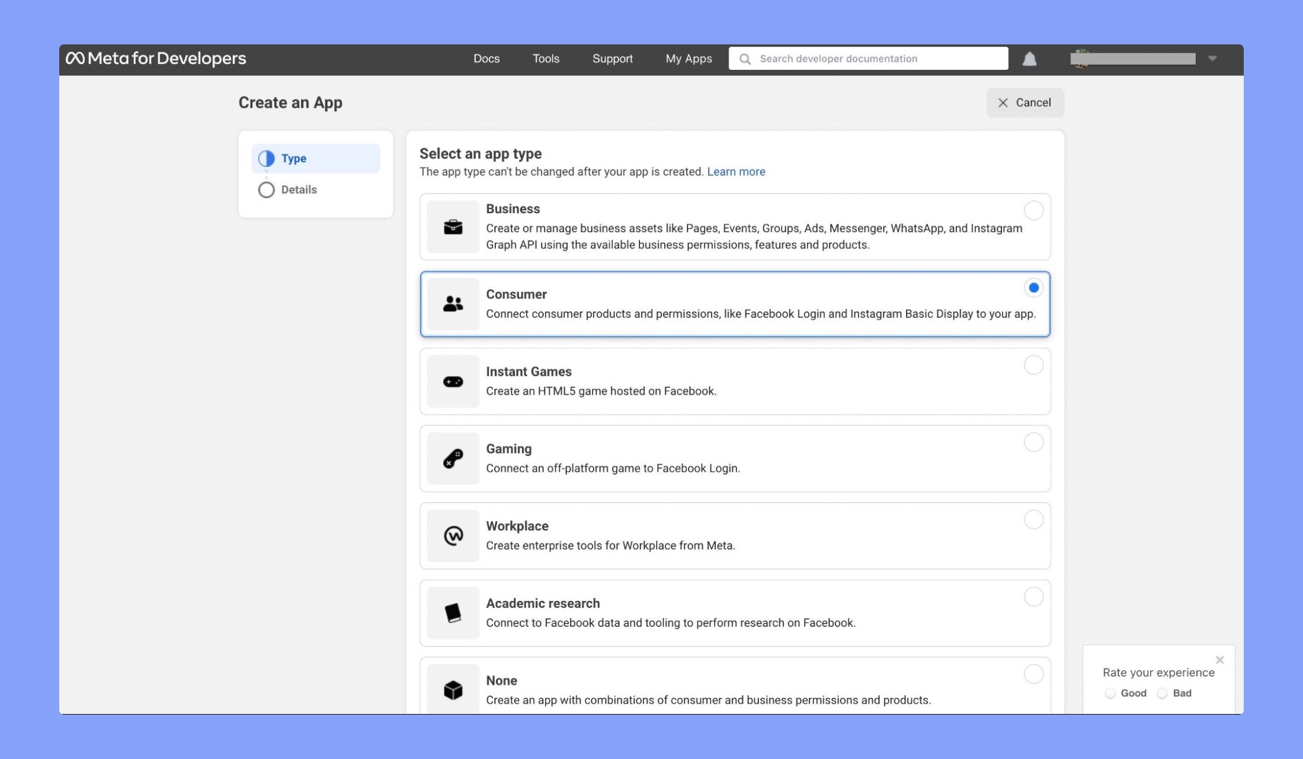Viewport: 1303px width, 759px height.
Task: Click the Docs menu item
Action: click(486, 59)
